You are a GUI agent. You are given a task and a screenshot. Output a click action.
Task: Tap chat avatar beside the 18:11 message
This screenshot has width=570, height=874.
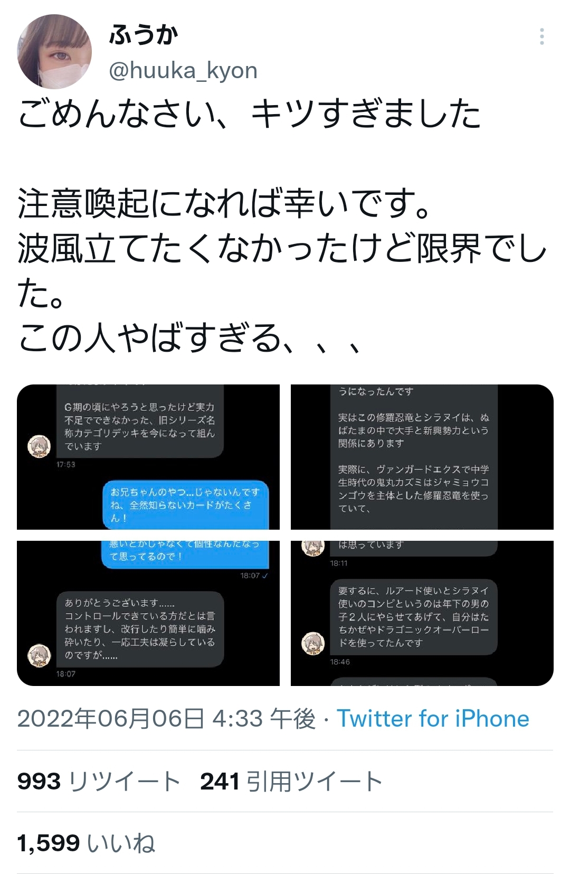[313, 547]
